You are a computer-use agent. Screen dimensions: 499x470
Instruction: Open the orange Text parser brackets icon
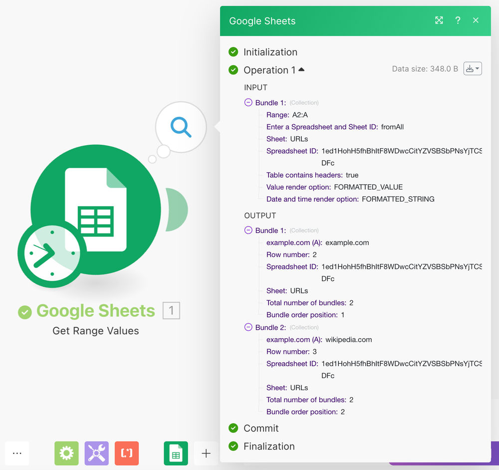point(127,453)
